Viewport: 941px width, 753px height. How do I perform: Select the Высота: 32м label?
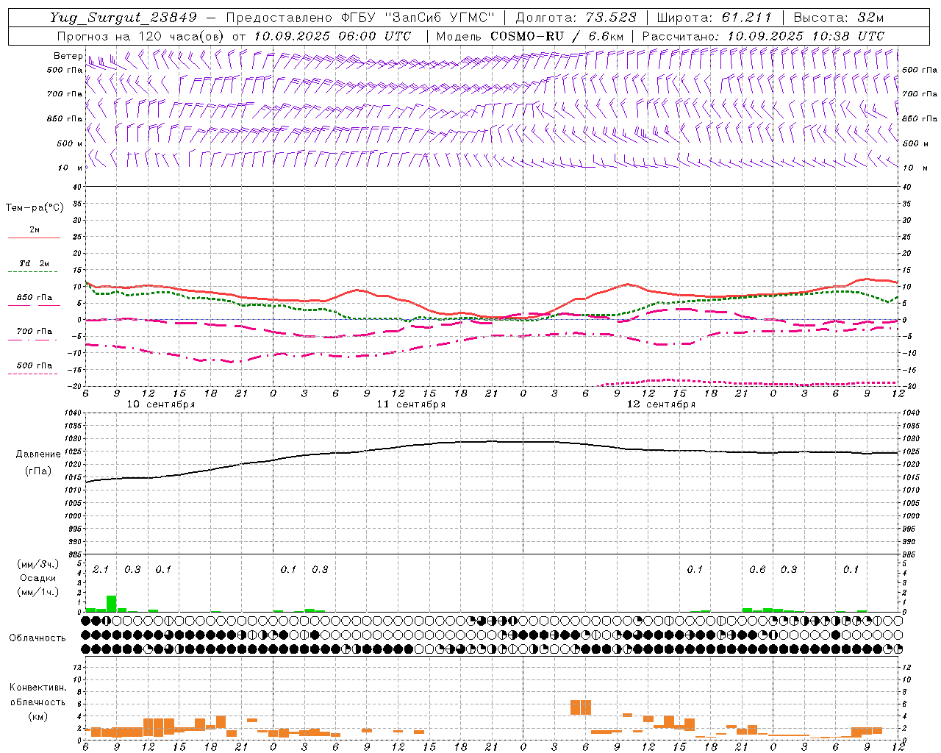tap(839, 18)
